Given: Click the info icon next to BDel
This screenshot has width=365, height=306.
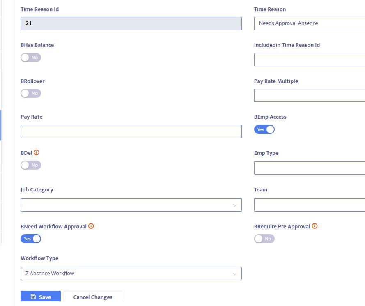Looking at the screenshot, I should click(37, 152).
